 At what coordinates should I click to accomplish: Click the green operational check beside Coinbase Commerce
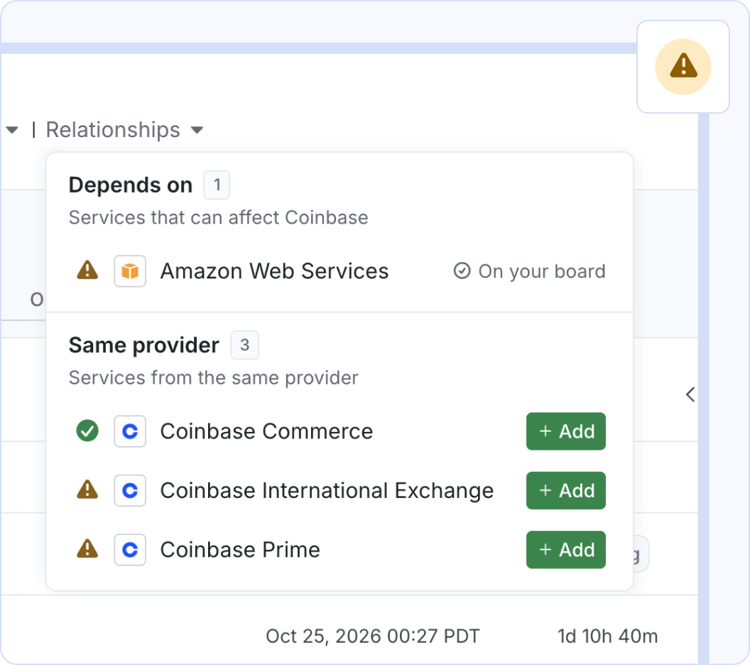pos(87,431)
